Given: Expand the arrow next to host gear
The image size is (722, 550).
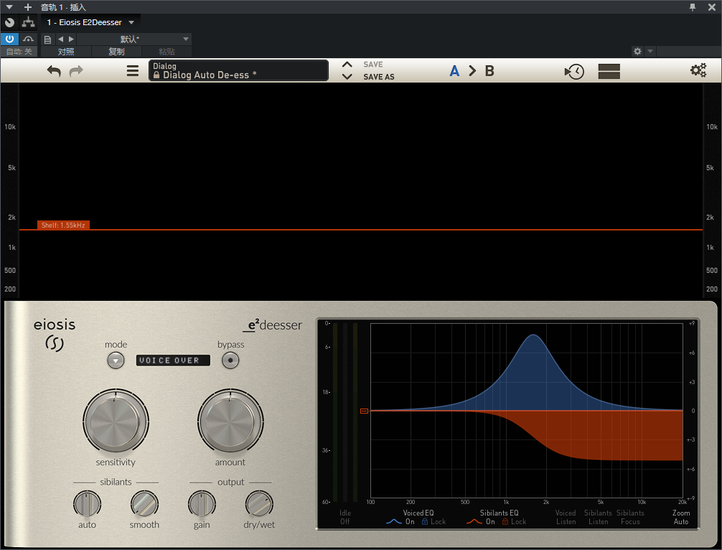Looking at the screenshot, I should tap(650, 51).
